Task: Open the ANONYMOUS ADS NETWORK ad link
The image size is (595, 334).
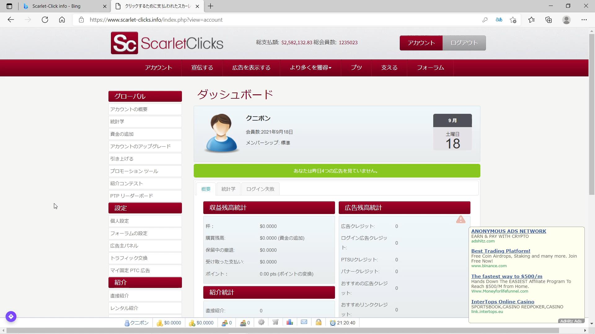Action: (509, 231)
